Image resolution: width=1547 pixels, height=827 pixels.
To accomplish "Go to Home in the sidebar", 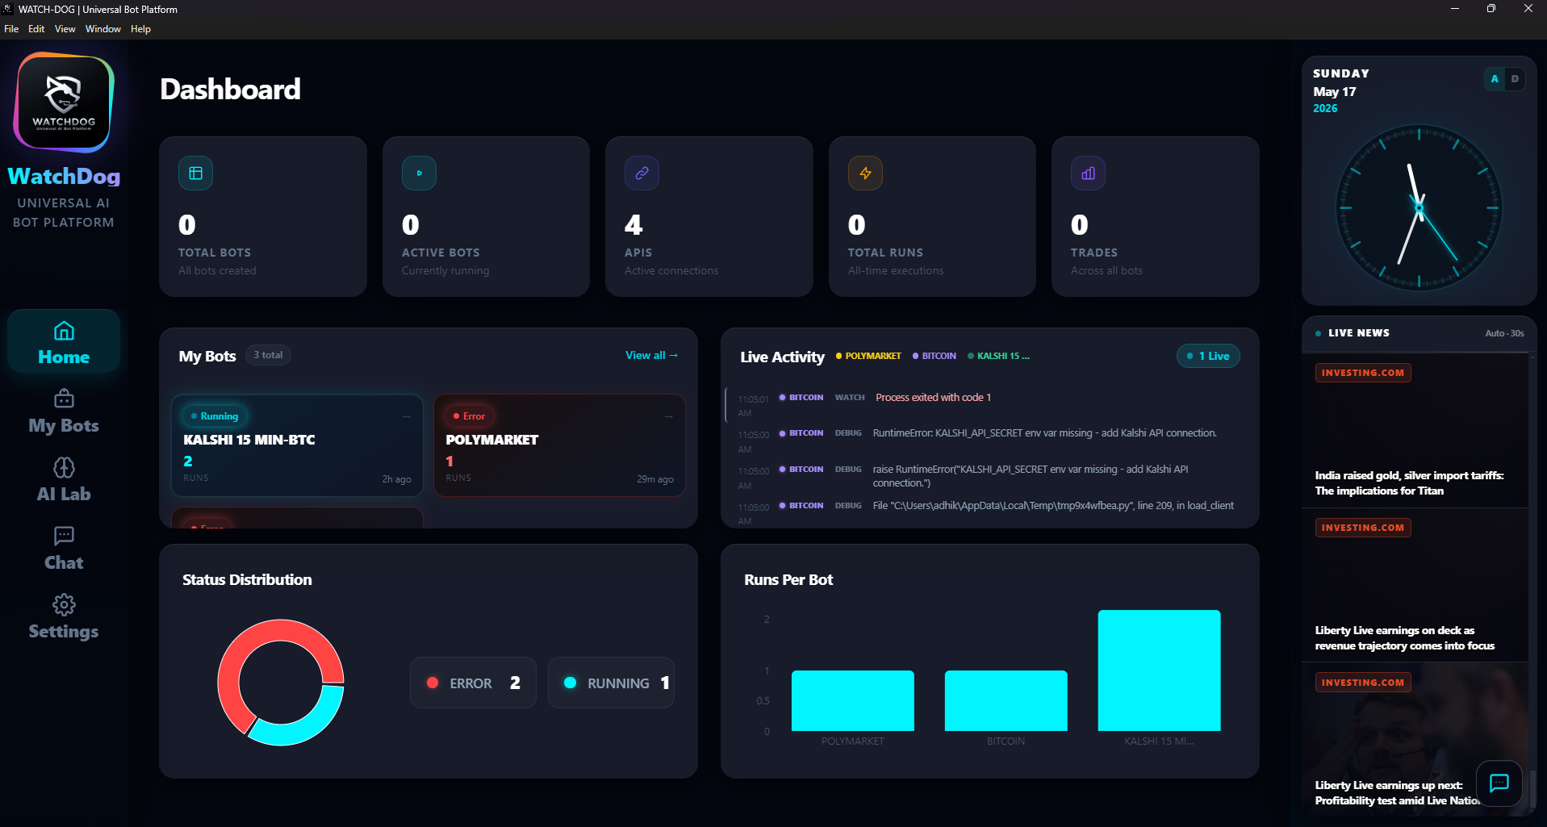I will [64, 342].
